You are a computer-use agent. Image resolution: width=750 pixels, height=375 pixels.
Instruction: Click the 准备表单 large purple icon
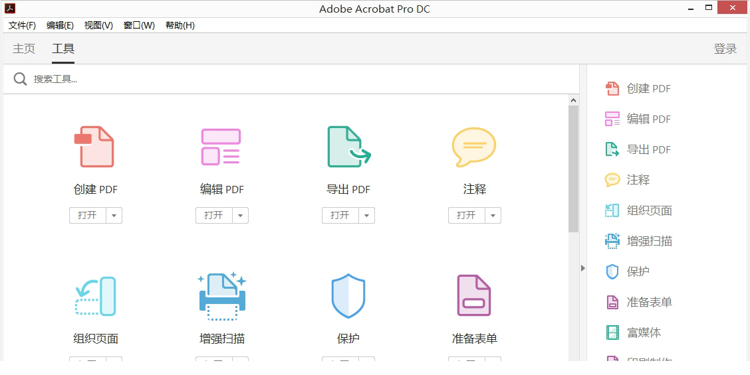474,296
